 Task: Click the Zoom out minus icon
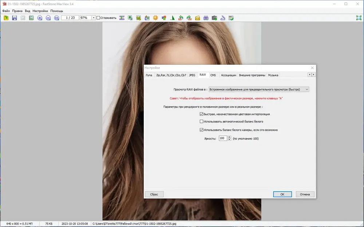[x=48, y=18]
